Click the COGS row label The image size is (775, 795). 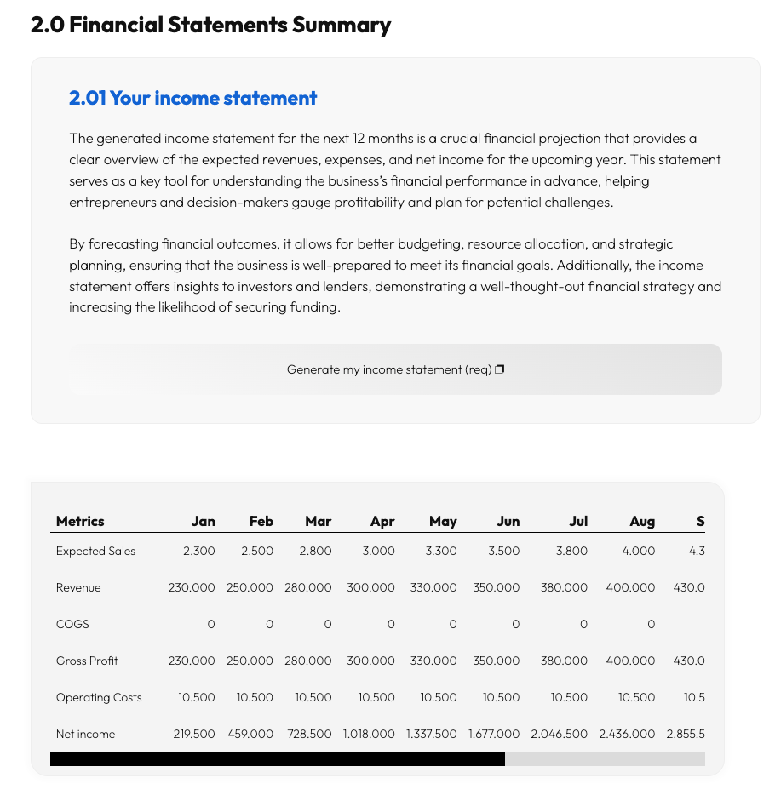(x=72, y=624)
